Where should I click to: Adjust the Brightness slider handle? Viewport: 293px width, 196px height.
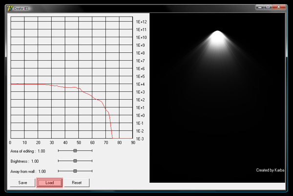coord(75,161)
